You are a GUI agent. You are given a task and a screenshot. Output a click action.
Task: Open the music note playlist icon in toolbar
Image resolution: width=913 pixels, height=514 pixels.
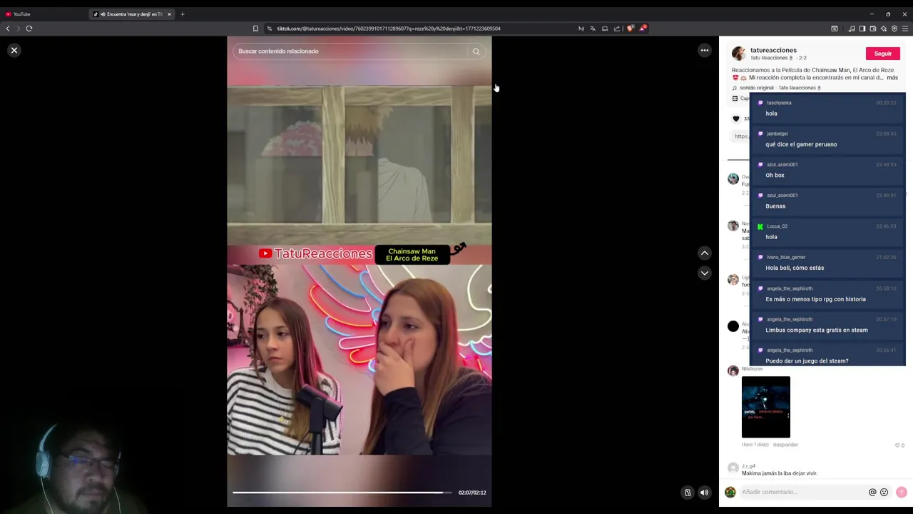click(x=852, y=29)
